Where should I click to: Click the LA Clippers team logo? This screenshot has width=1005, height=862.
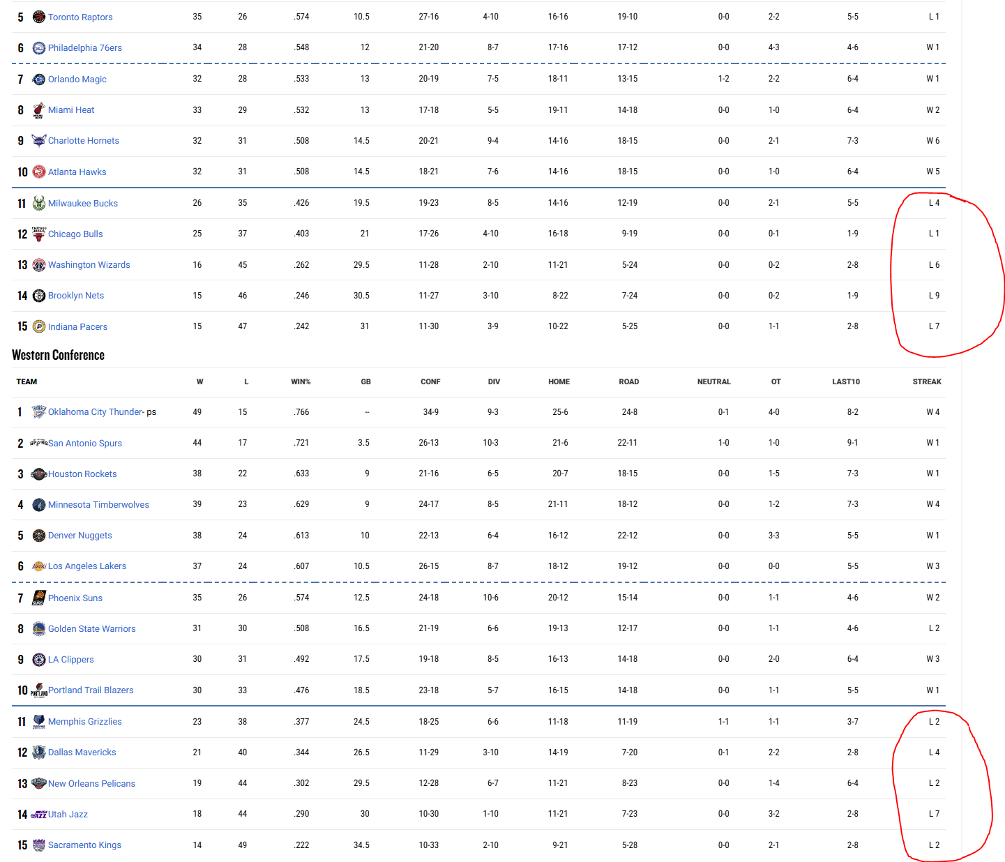click(x=39, y=659)
